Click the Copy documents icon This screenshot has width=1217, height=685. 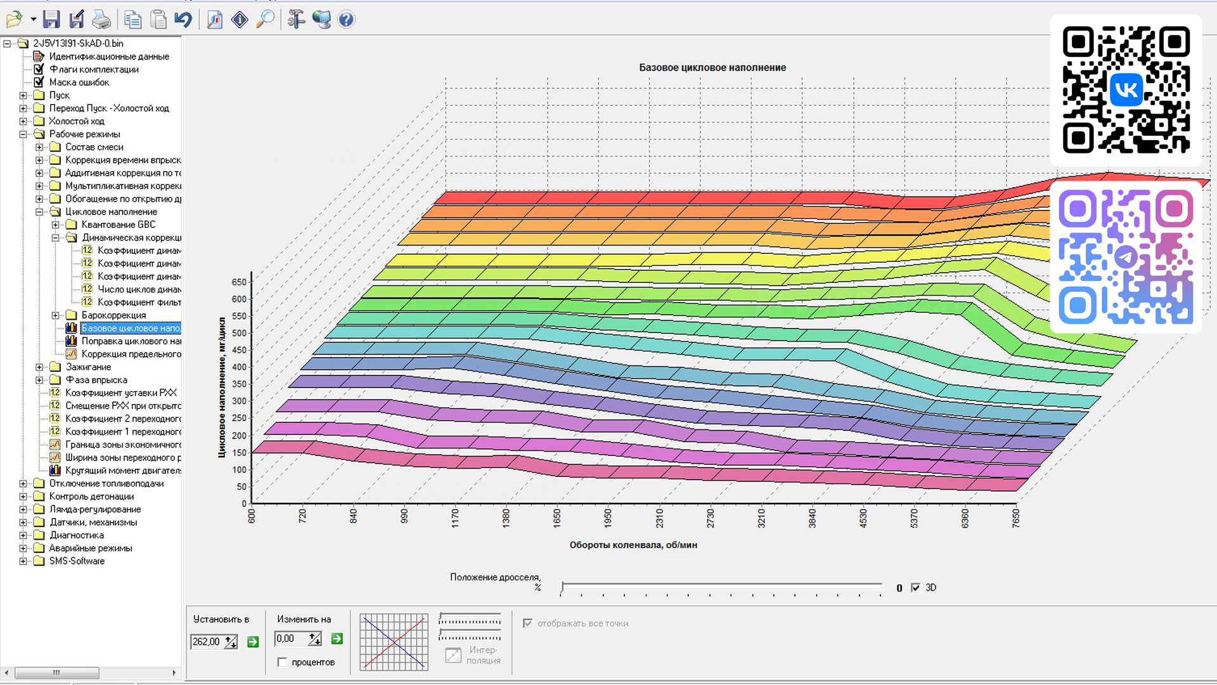(132, 20)
